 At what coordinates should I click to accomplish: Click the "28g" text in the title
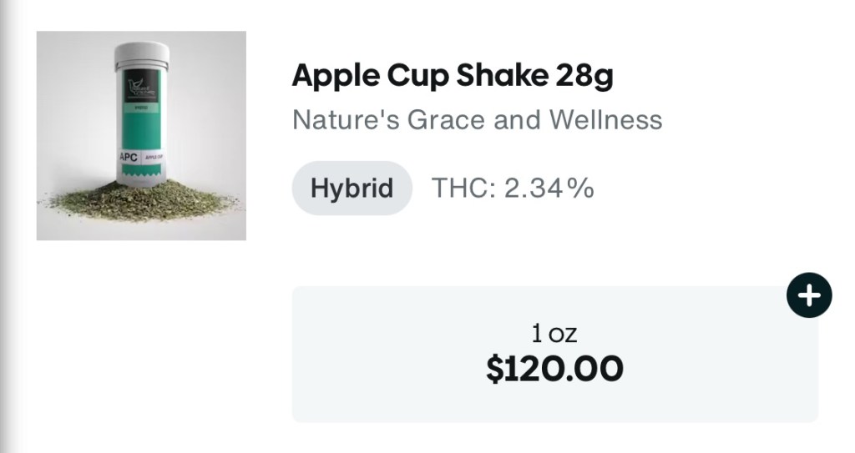(584, 76)
